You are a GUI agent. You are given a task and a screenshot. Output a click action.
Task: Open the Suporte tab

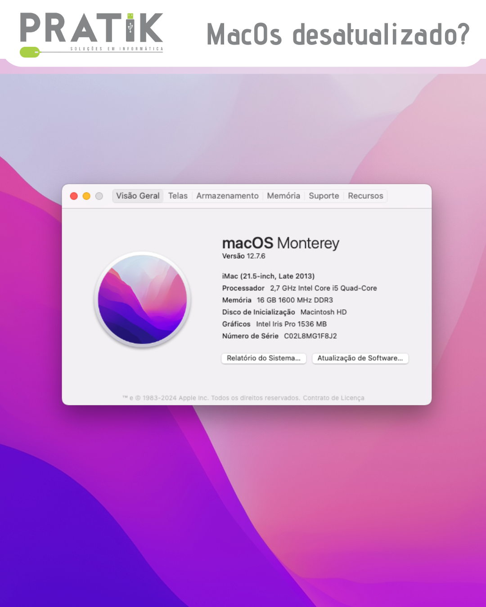(324, 196)
